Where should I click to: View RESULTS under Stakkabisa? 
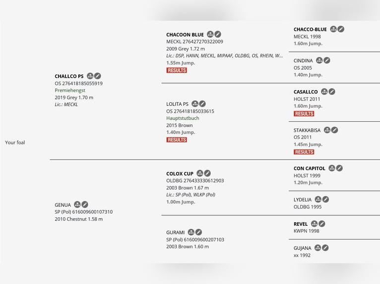[x=304, y=152]
